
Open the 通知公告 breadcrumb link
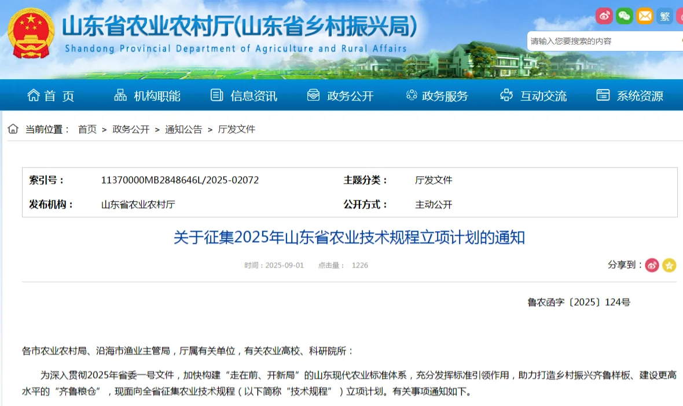pyautogui.click(x=183, y=129)
